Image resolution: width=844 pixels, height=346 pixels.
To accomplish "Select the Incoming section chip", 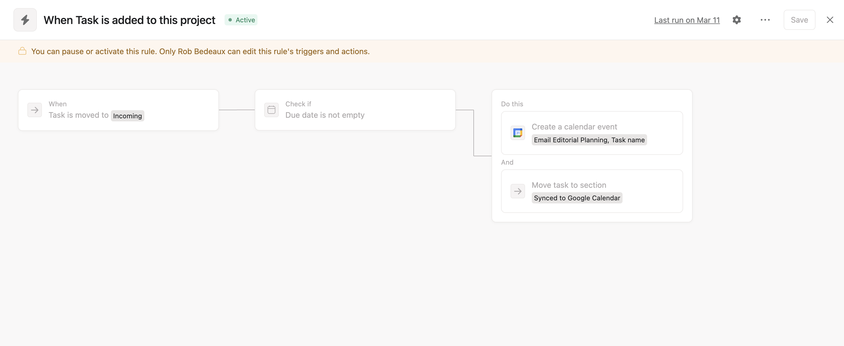I will pyautogui.click(x=127, y=116).
